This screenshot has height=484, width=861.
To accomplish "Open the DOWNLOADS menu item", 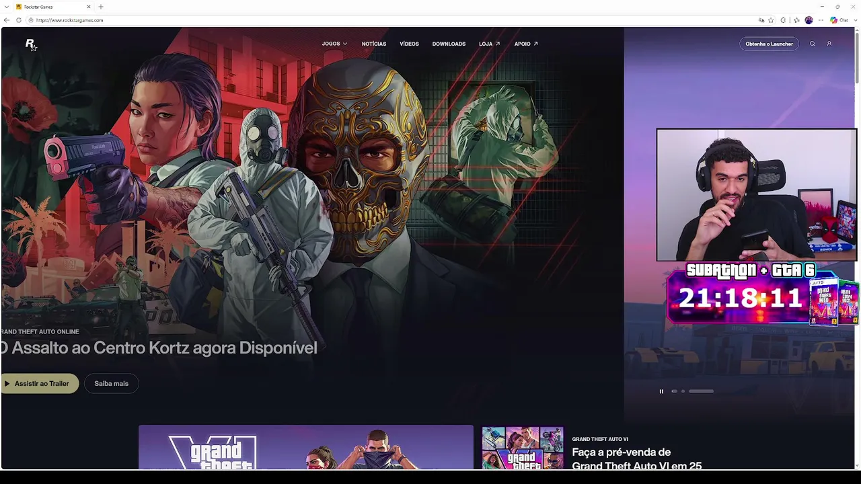I will pyautogui.click(x=449, y=44).
